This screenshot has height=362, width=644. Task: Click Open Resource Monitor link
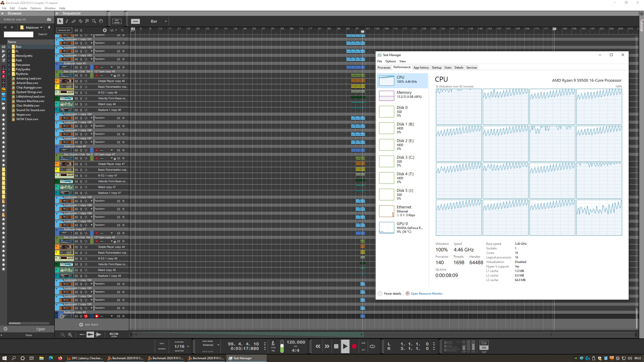426,294
